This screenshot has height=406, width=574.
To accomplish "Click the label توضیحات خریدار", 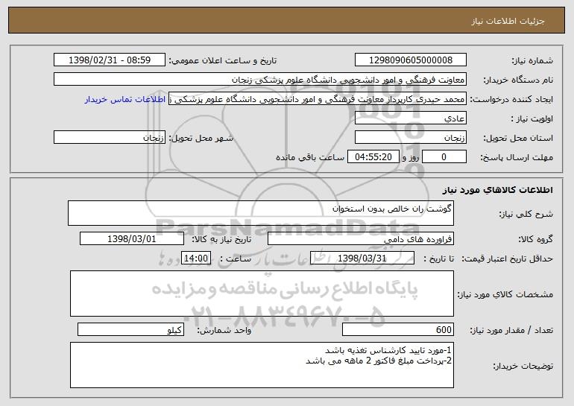I will click(x=523, y=366).
